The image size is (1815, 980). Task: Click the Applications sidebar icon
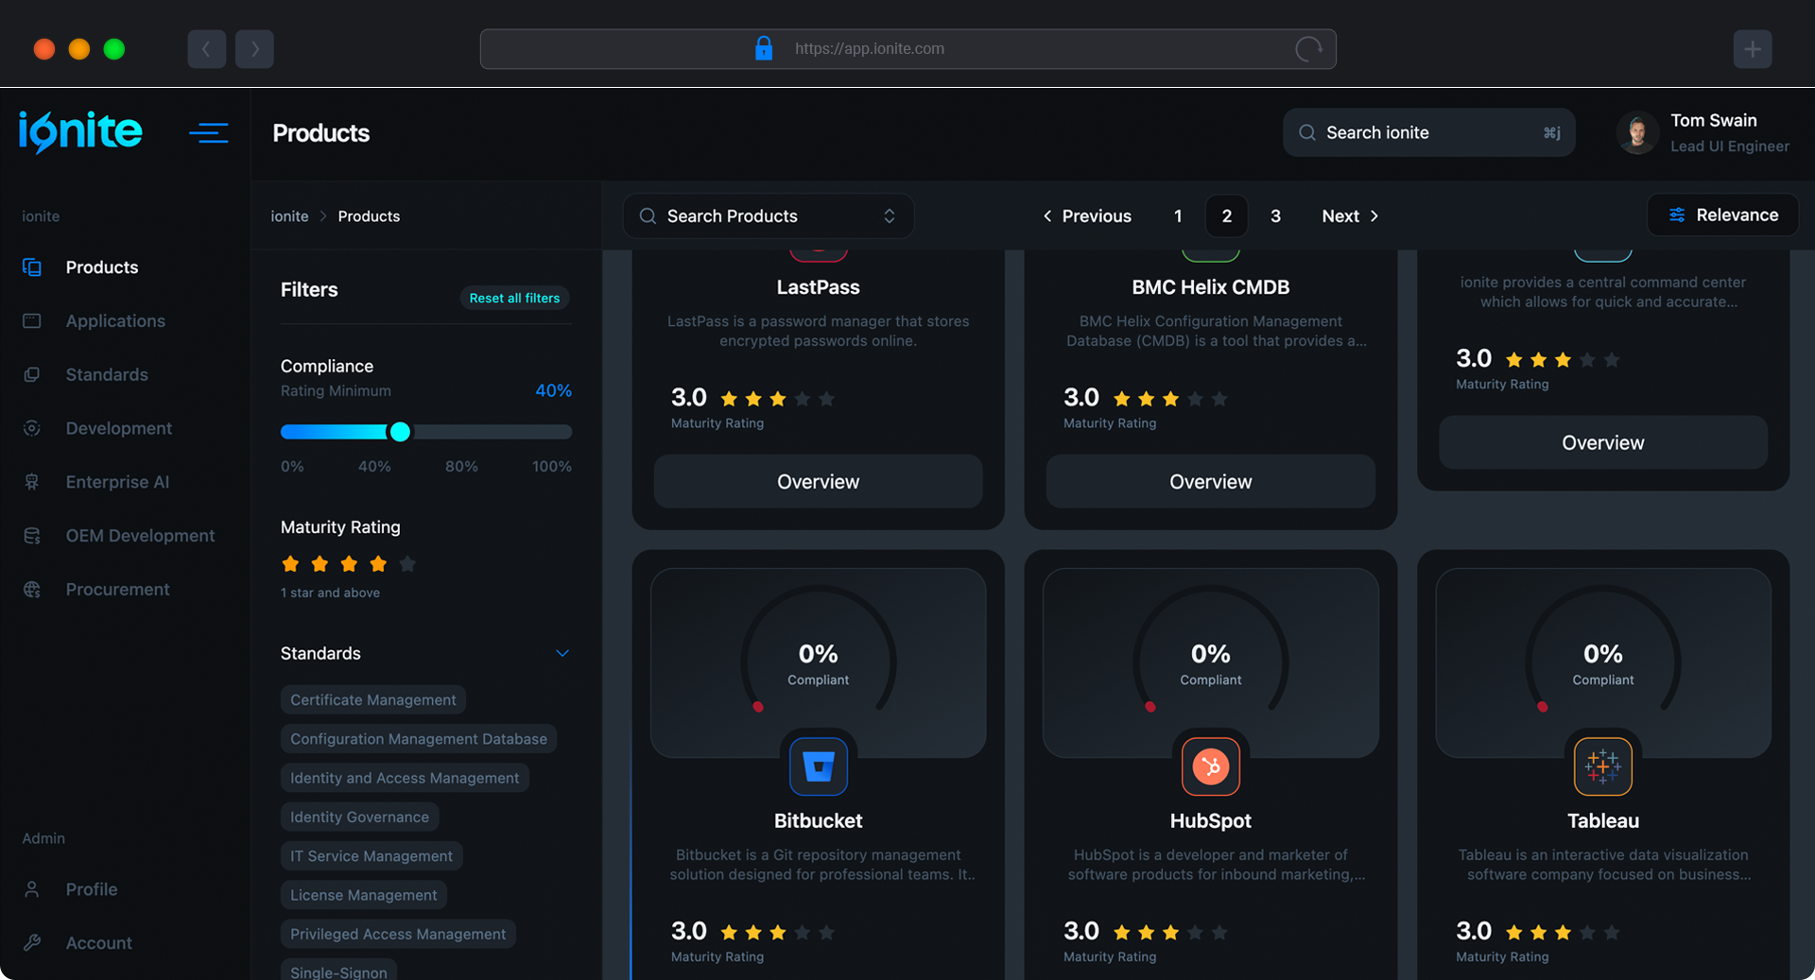[x=32, y=321]
